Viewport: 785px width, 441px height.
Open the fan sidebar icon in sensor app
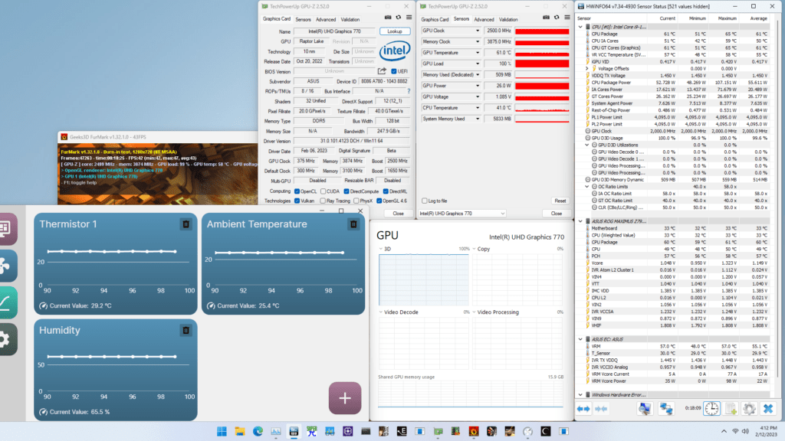[6, 266]
